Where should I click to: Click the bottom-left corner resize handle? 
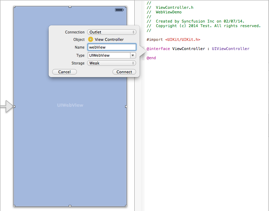click(x=14, y=206)
